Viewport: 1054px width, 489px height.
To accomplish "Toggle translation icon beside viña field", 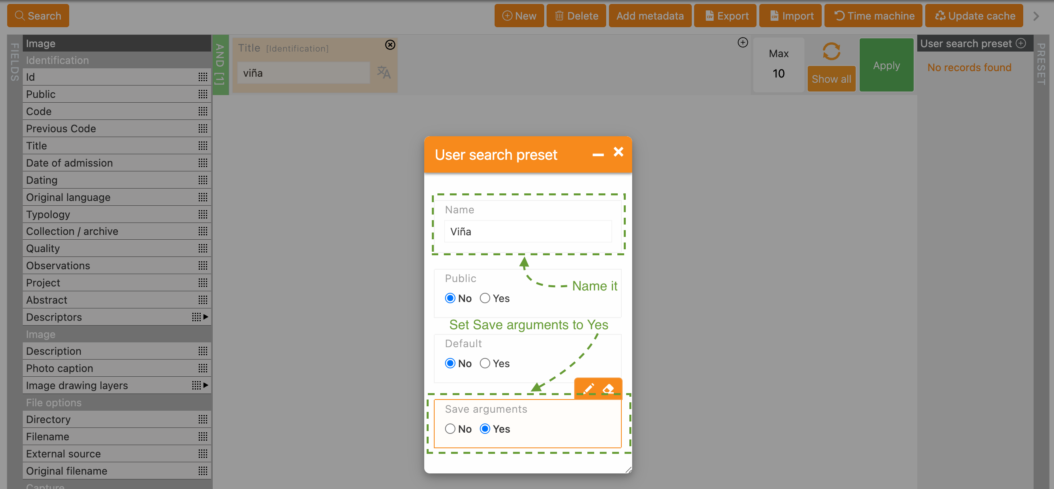I will [383, 72].
